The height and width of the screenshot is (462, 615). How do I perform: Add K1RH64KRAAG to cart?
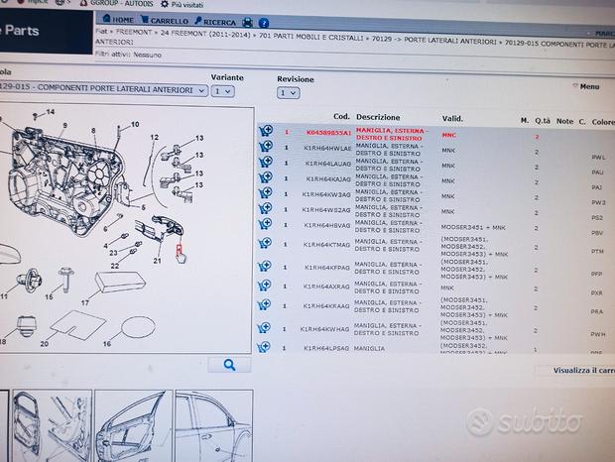[264, 304]
